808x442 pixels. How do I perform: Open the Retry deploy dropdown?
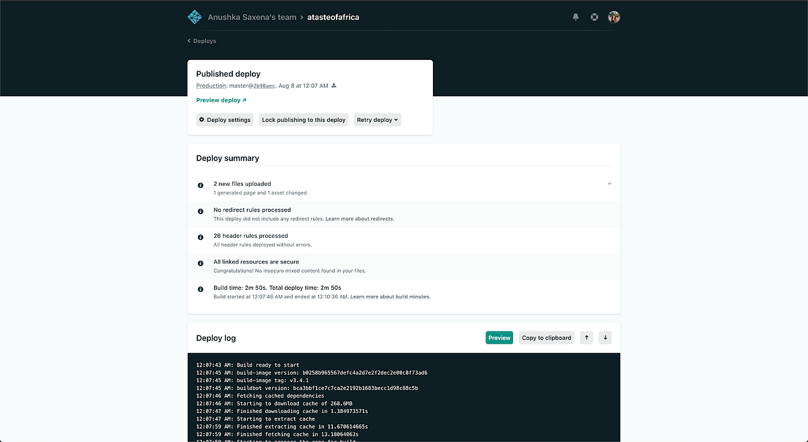pos(377,119)
